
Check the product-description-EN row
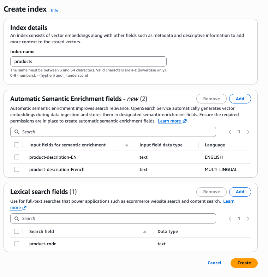point(17,157)
